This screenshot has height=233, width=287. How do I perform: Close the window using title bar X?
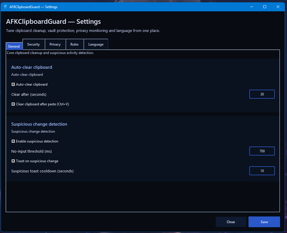(x=278, y=7)
